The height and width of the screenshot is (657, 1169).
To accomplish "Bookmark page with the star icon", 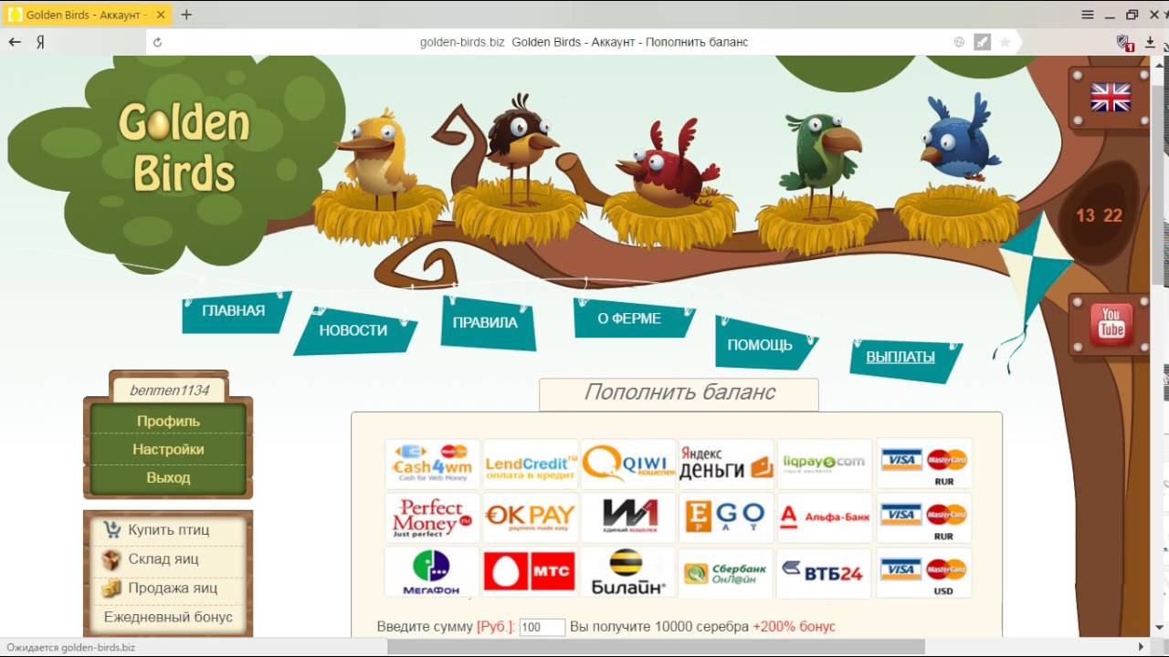I will (1006, 42).
